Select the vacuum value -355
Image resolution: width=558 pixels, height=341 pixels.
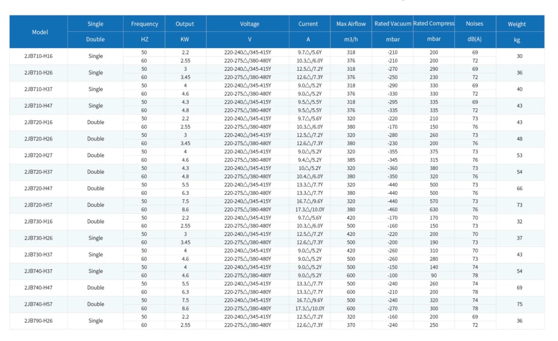pyautogui.click(x=392, y=152)
